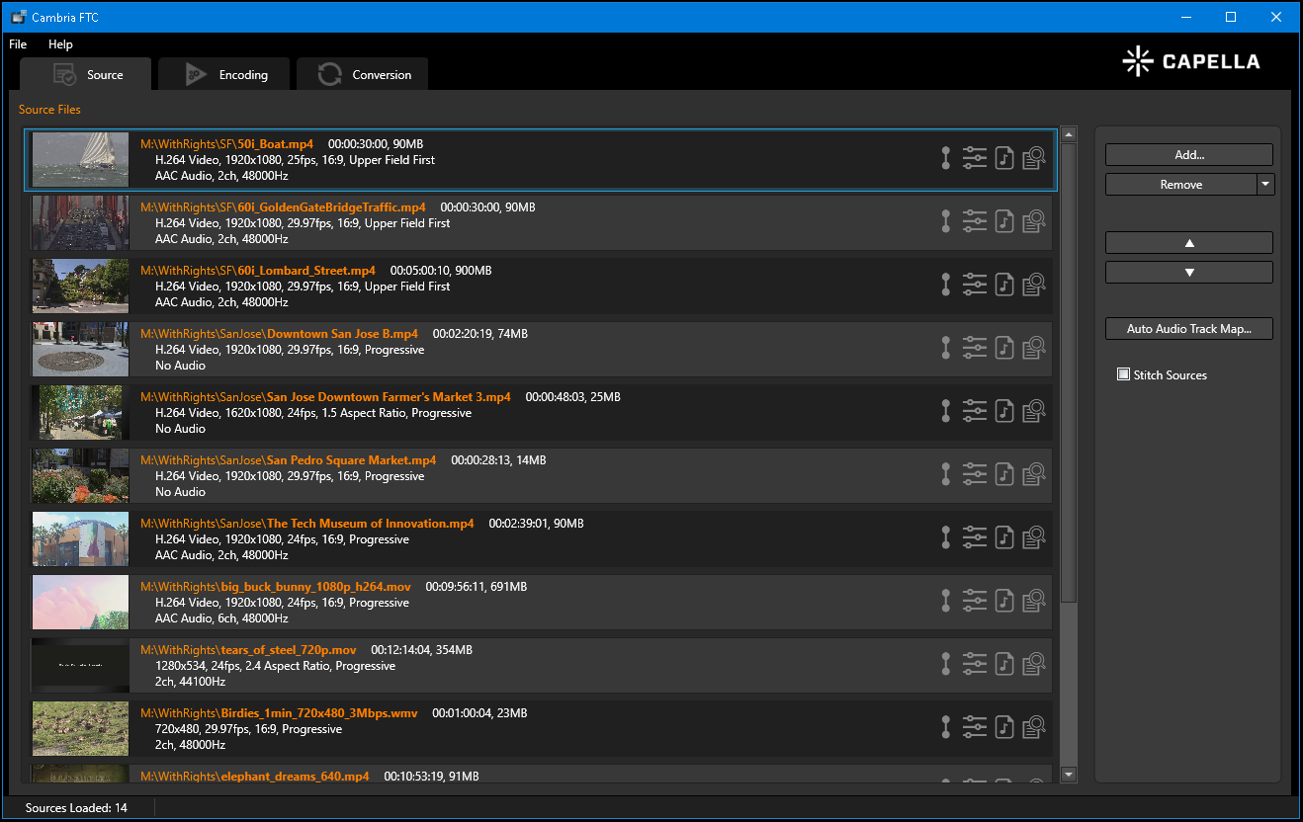Click audio file icon for The Tech Museum of Innovation.mp4
The height and width of the screenshot is (822, 1303).
pyautogui.click(x=1004, y=537)
